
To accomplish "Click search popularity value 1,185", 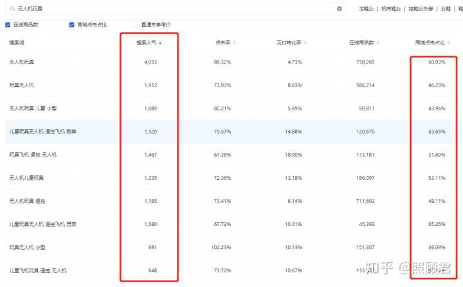I will point(150,201).
